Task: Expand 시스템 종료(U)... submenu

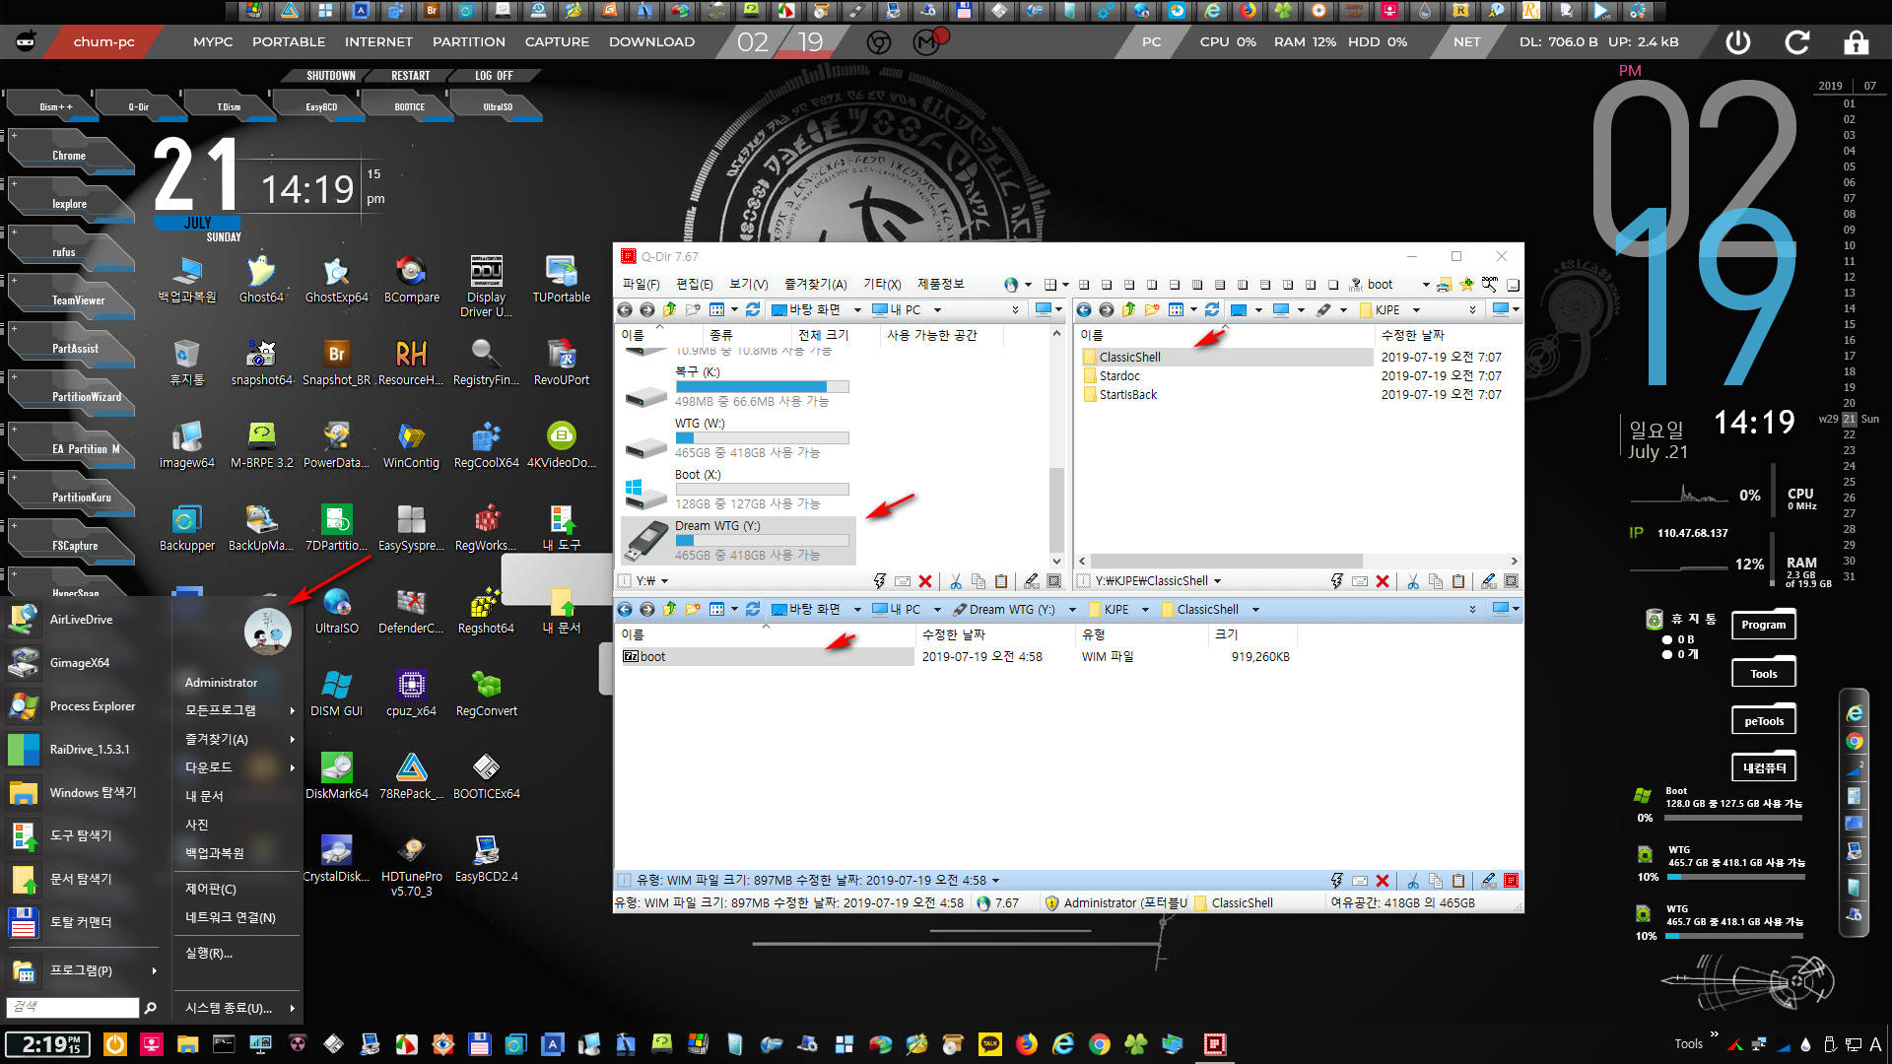Action: (x=238, y=1008)
